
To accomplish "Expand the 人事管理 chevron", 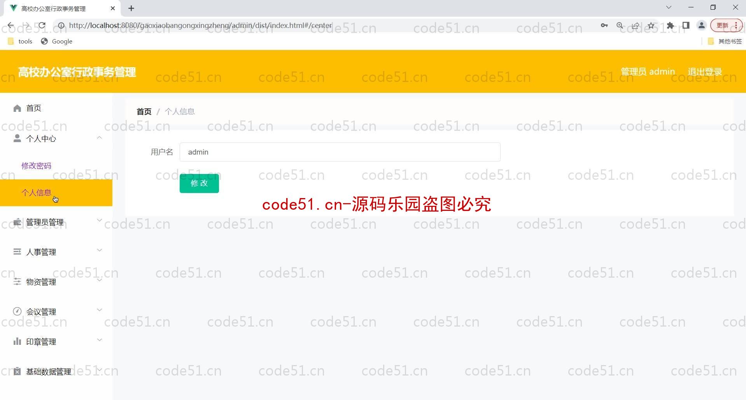I will click(x=100, y=250).
